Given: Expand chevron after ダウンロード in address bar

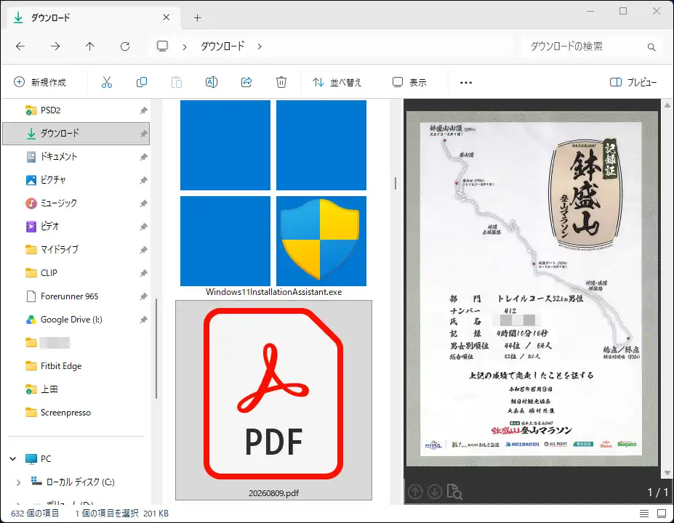Looking at the screenshot, I should point(260,46).
